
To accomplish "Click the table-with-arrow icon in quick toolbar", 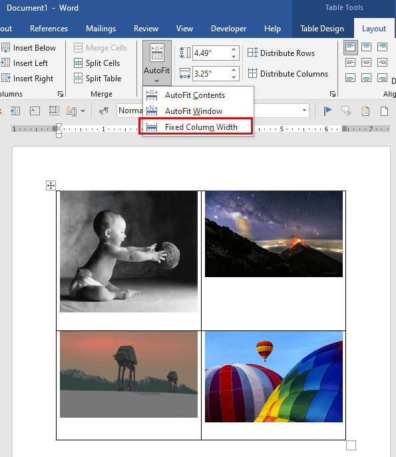I will point(15,111).
